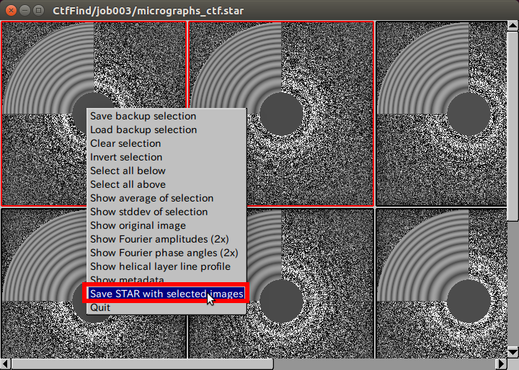Viewport: 519px width, 370px height.
Task: Click 'Show Fourier phase angles (2x)'
Action: pos(164,253)
